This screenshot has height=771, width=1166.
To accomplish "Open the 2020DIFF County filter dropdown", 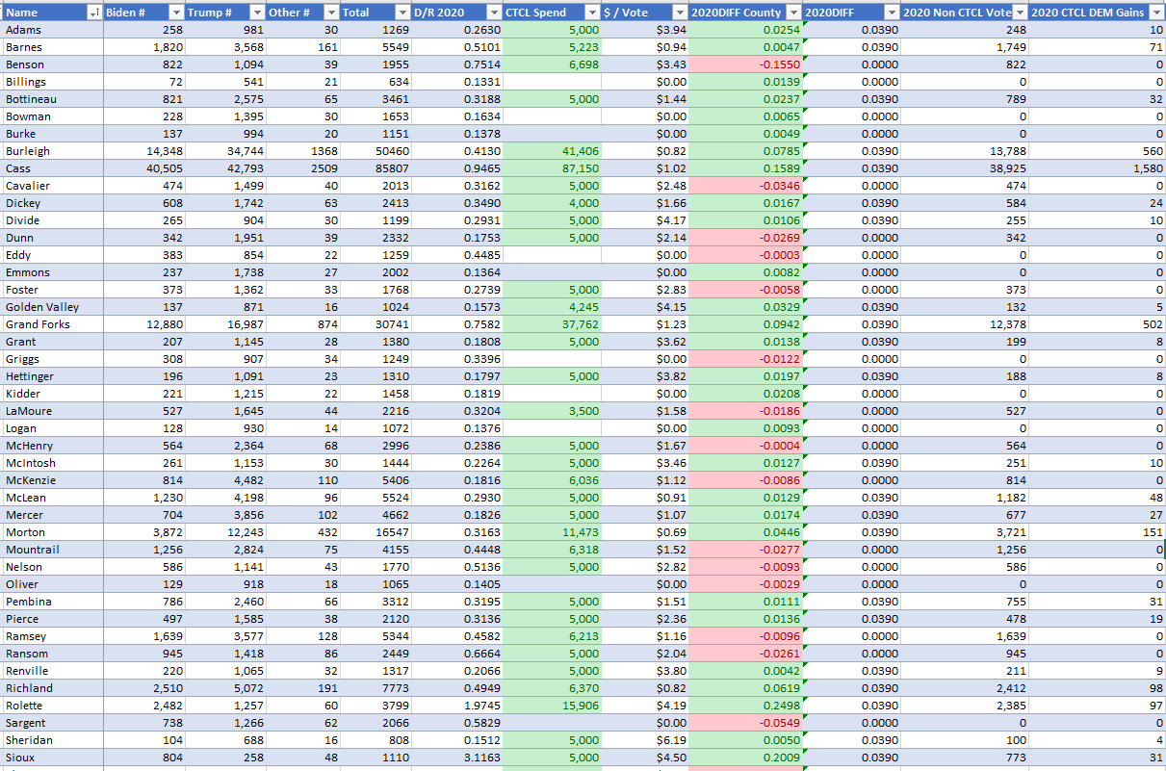I will point(792,13).
